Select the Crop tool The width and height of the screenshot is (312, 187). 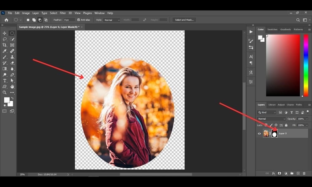pos(5,45)
